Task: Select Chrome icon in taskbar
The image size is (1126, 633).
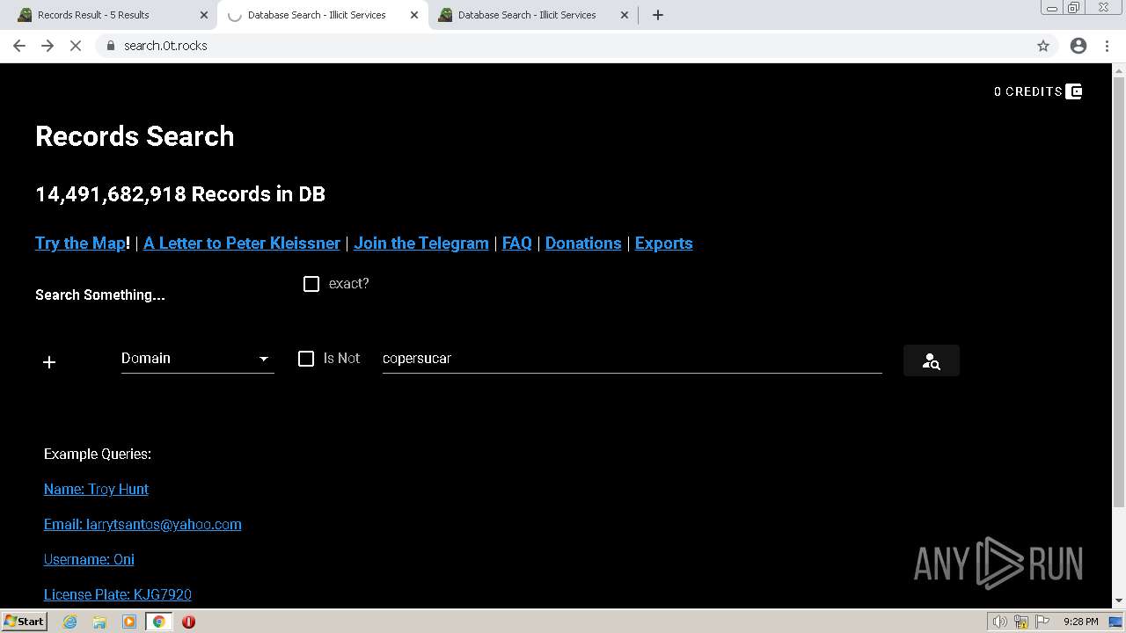Action: 159,622
